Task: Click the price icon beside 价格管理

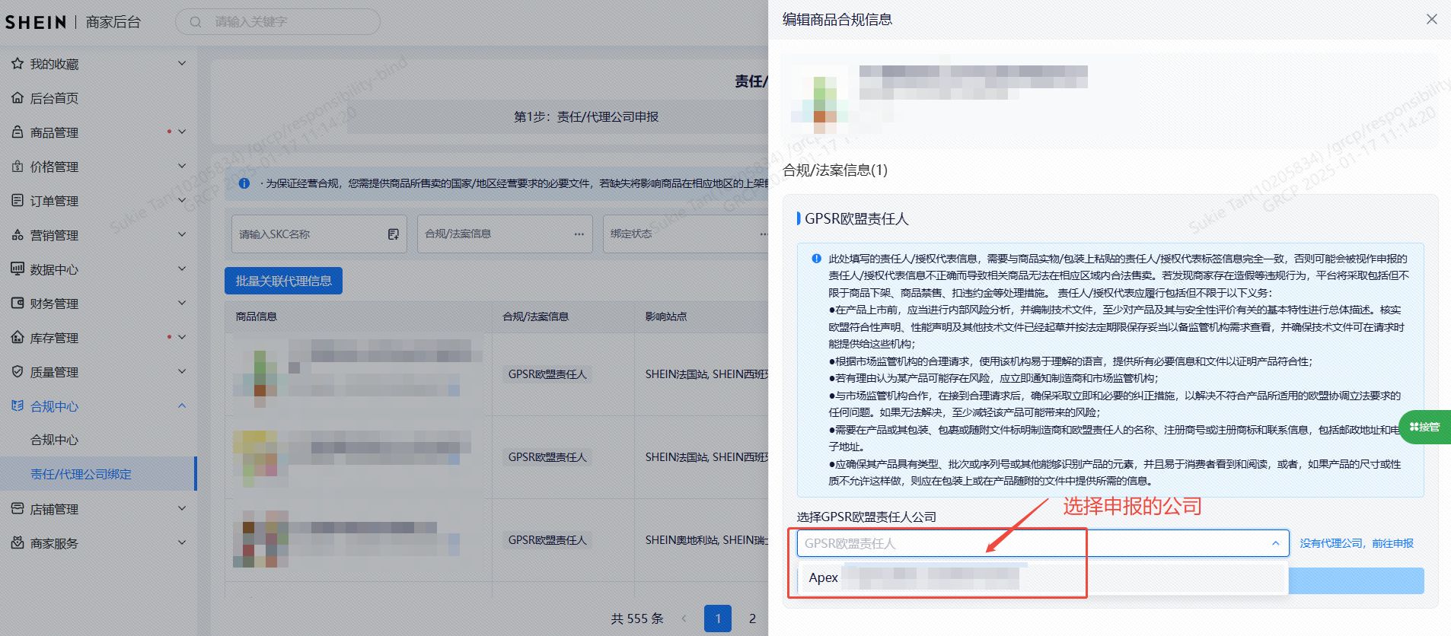Action: [18, 167]
